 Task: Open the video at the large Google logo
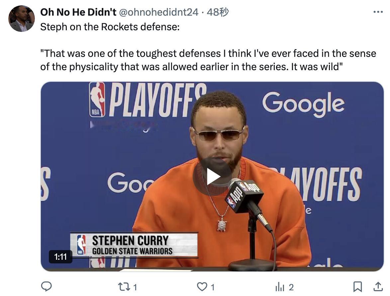(303, 103)
